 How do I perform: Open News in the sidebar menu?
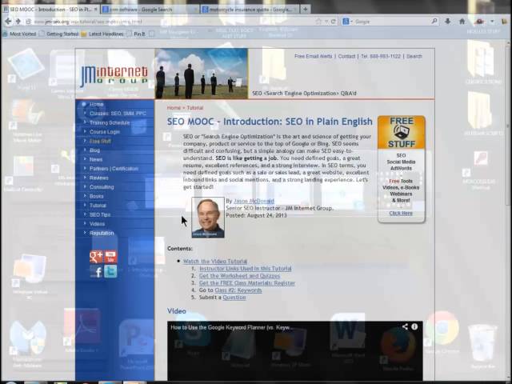point(96,159)
